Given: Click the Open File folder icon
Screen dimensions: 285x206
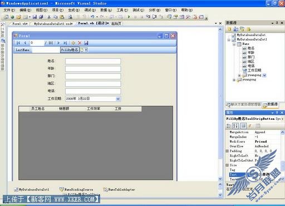Looking at the screenshot, I should [19, 17].
